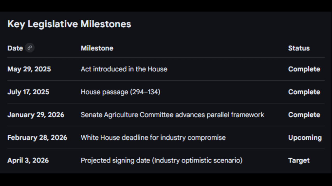Click the Target status label
Screen dimensions: 332x186
click(299, 160)
